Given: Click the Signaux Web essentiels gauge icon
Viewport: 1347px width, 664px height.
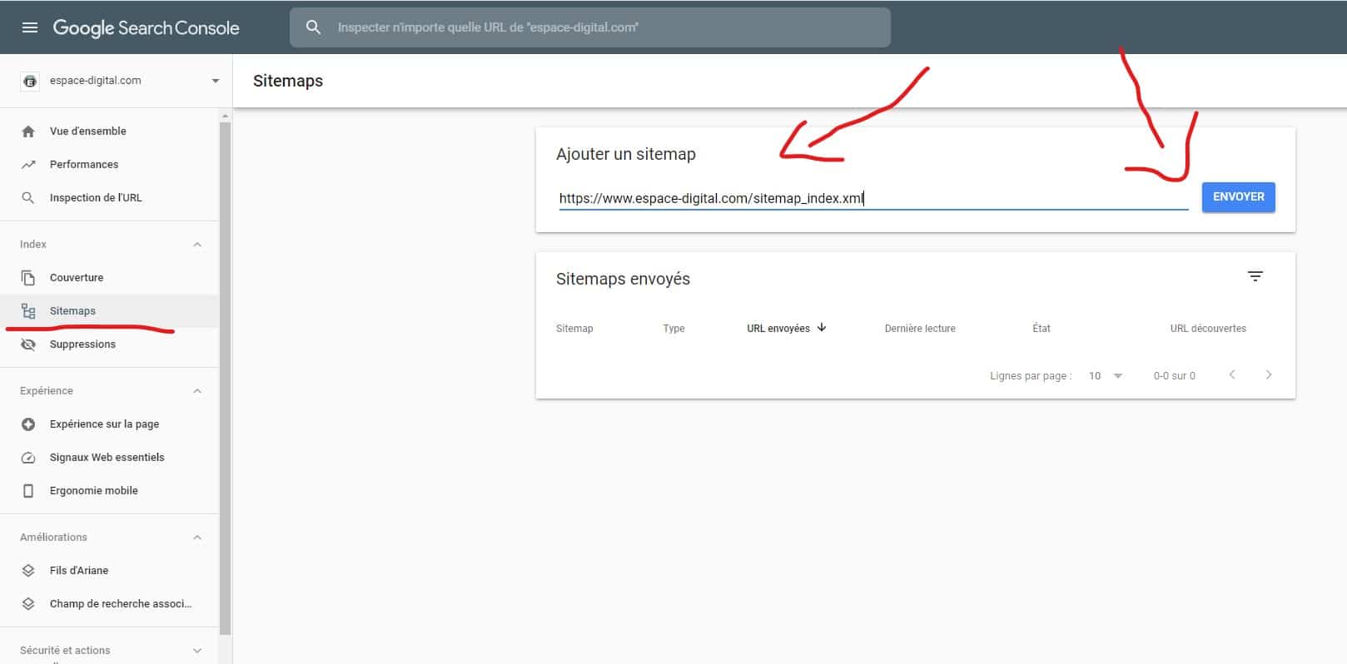Looking at the screenshot, I should (28, 458).
